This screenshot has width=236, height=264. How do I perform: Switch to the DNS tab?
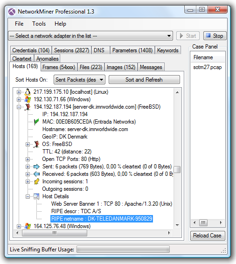[x=100, y=50]
